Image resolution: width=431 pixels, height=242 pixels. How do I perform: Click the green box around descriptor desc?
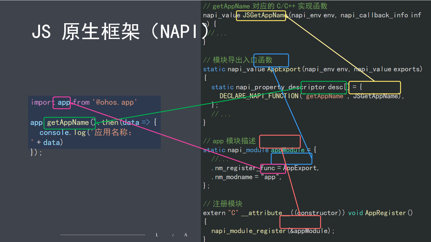click(323, 87)
